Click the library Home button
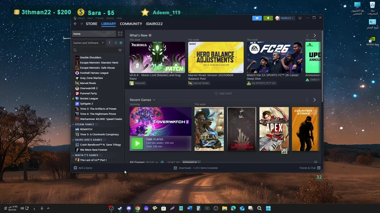The image size is (380, 213). coord(94,34)
